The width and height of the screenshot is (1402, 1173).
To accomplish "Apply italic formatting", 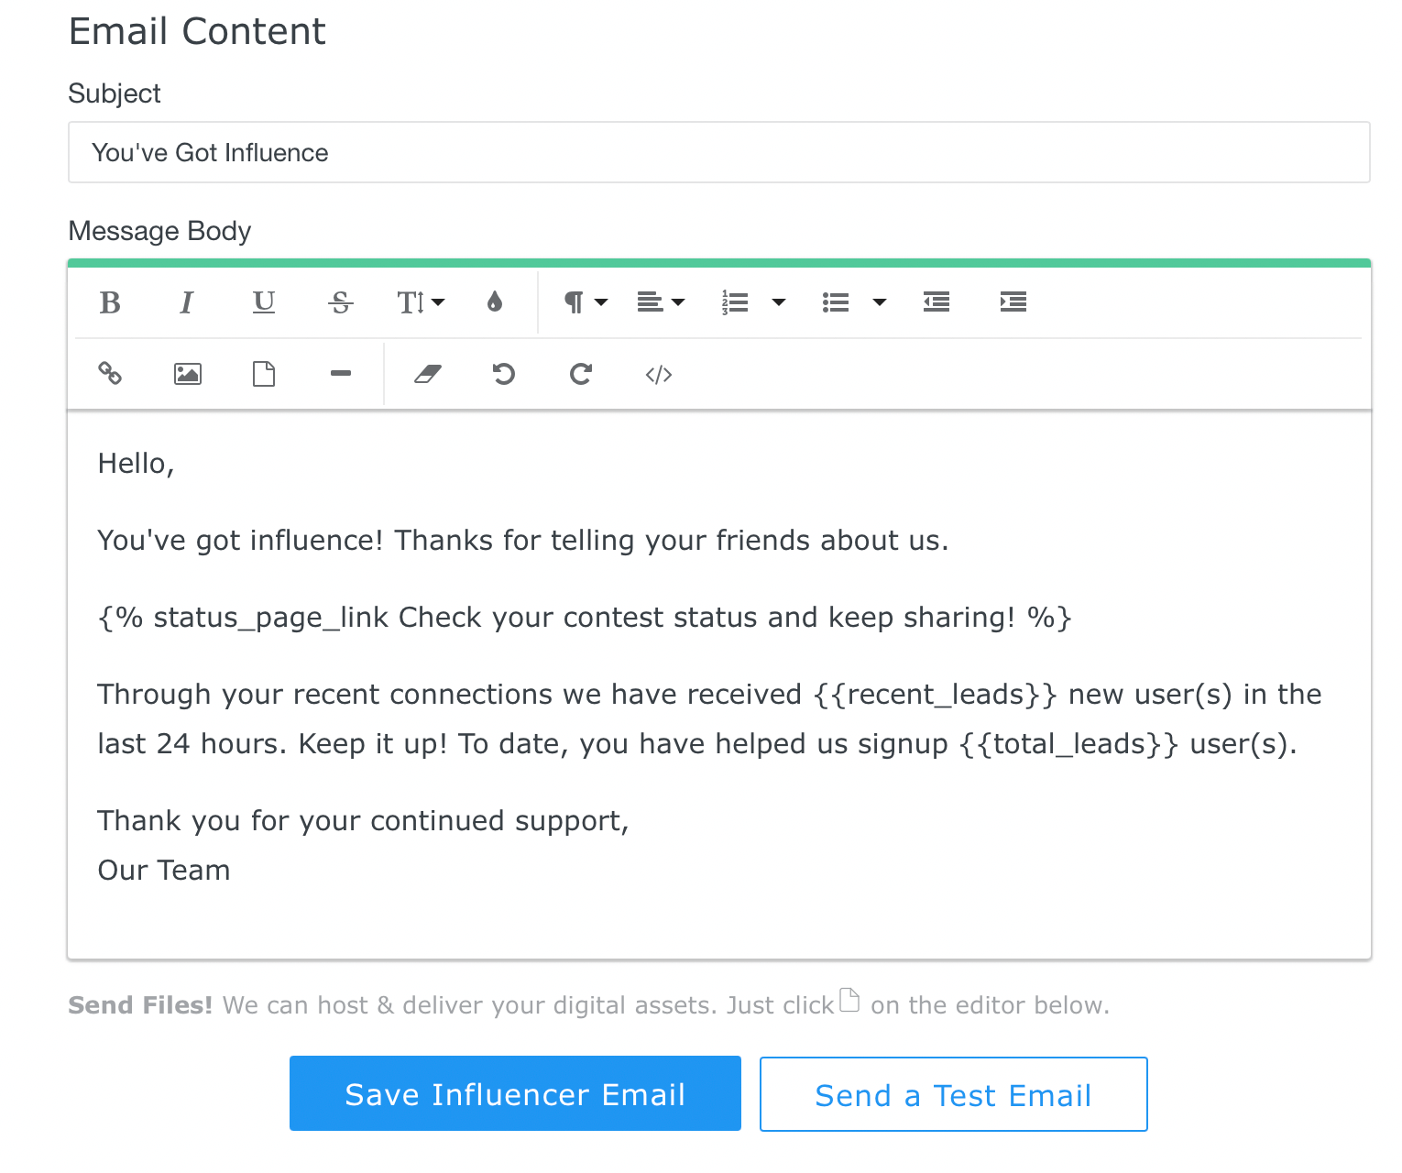I will (x=187, y=302).
